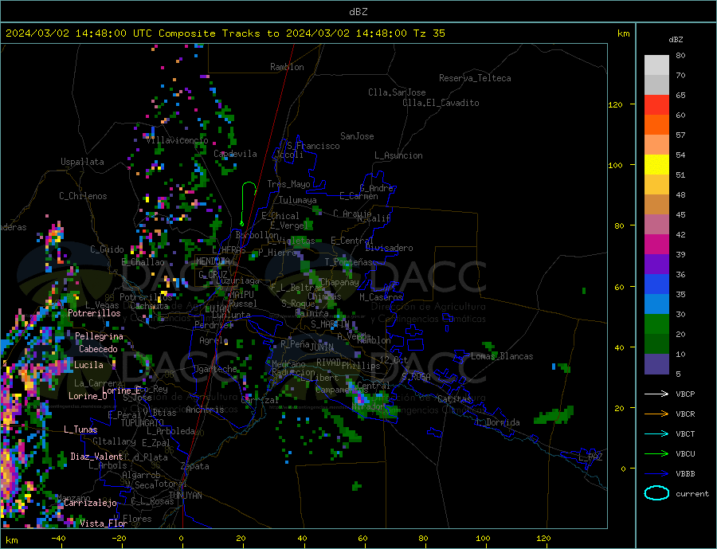Screen dimensions: 717x549
Task: Click the cyan 'current' ellipse symbol
Action: (656, 493)
